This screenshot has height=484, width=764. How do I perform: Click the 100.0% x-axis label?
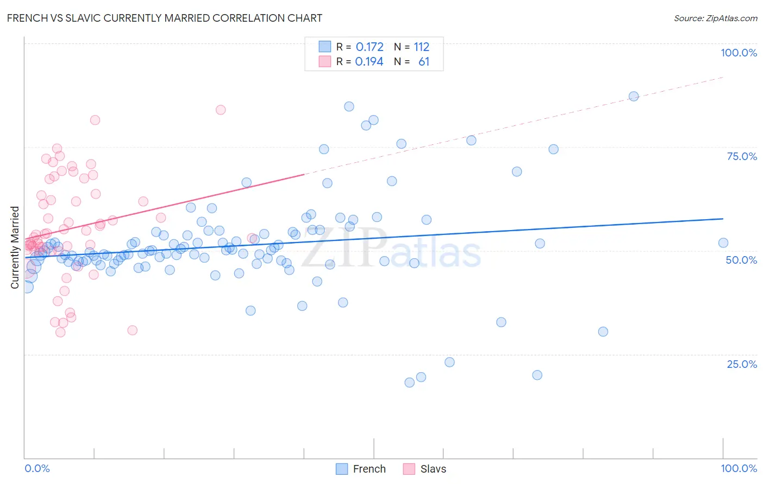tap(738, 468)
